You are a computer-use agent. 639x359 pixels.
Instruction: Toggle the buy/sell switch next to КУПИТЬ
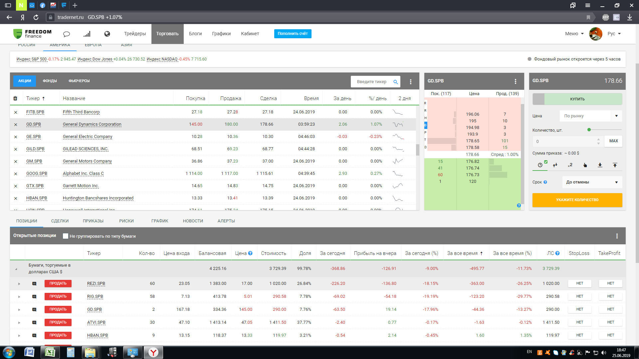538,99
